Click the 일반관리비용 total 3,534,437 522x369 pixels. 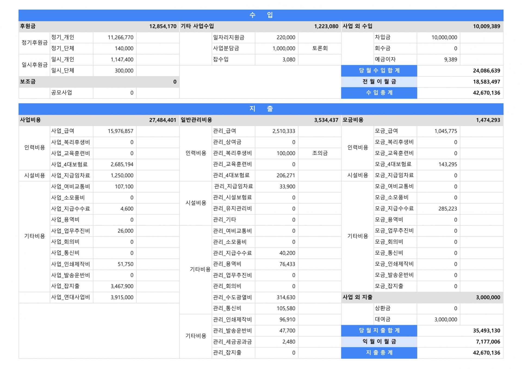[x=326, y=120]
